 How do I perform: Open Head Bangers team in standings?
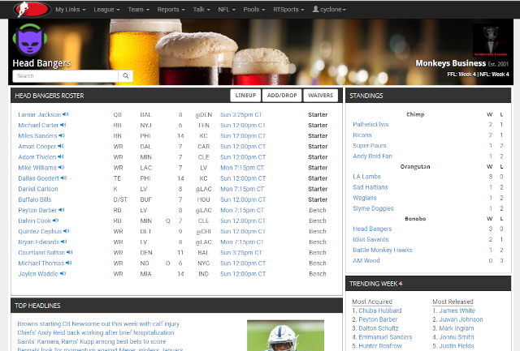pyautogui.click(x=372, y=229)
